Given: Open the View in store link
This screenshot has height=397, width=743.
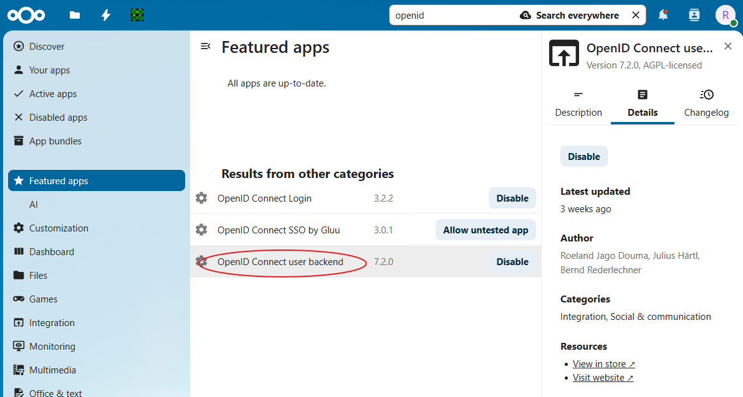Looking at the screenshot, I should (x=603, y=364).
